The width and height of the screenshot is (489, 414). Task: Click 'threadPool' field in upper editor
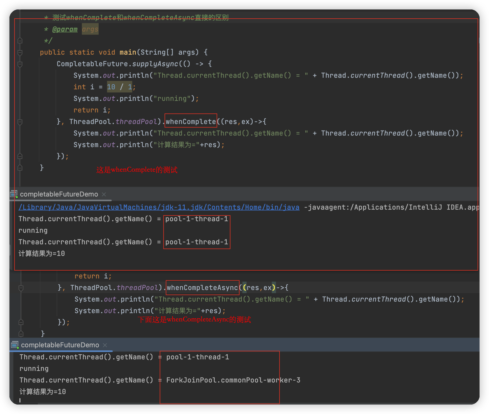click(x=136, y=122)
